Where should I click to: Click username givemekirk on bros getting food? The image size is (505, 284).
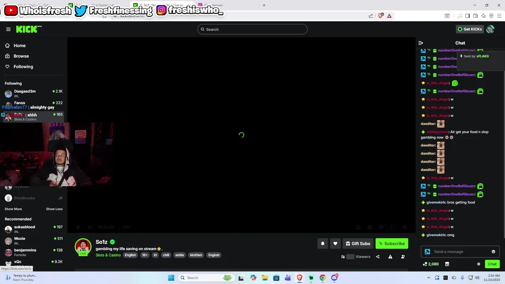[x=436, y=202]
